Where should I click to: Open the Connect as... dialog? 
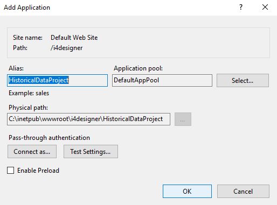click(32, 152)
